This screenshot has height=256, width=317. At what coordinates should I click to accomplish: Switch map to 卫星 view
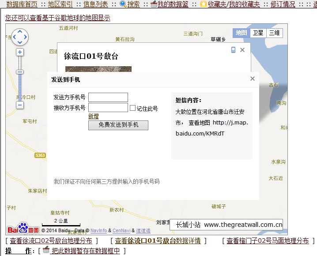[258, 33]
